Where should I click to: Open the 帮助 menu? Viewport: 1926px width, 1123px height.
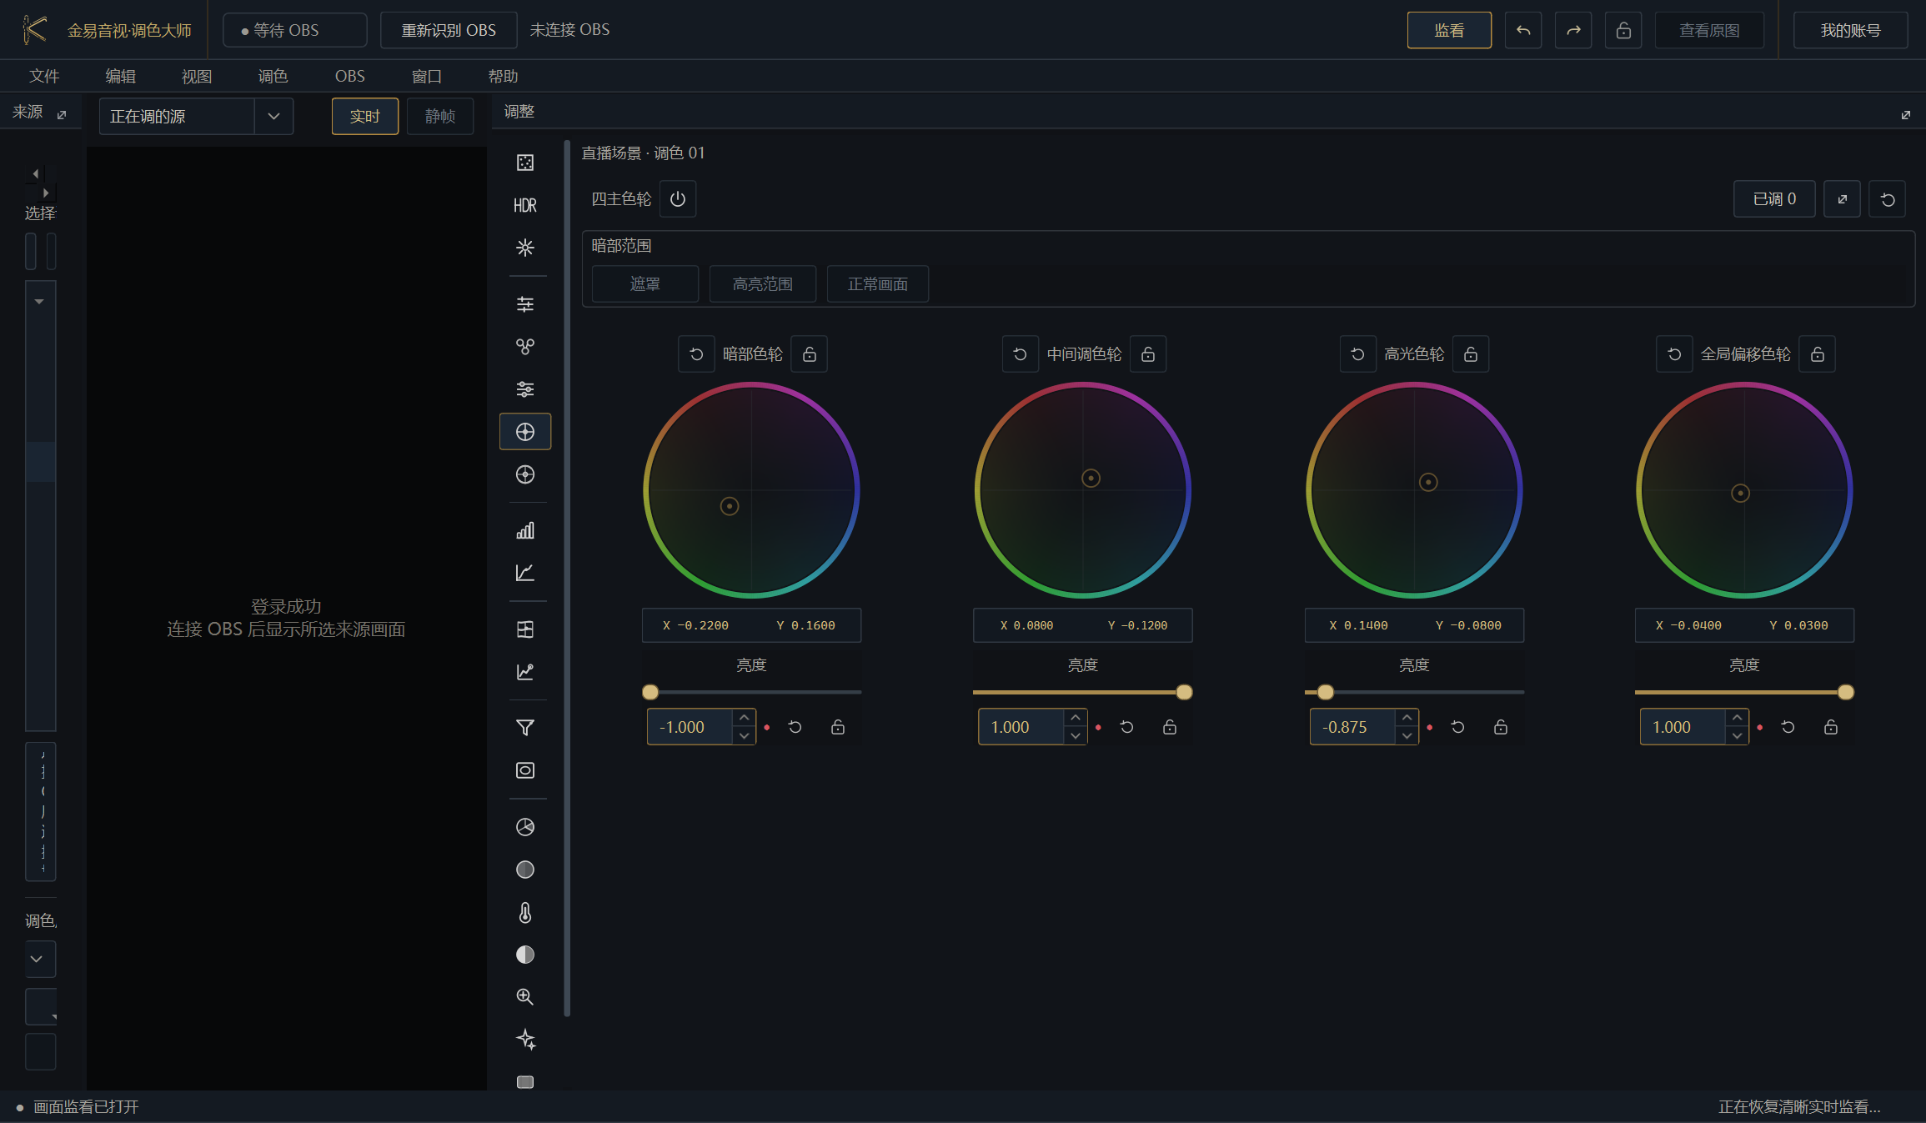tap(503, 76)
